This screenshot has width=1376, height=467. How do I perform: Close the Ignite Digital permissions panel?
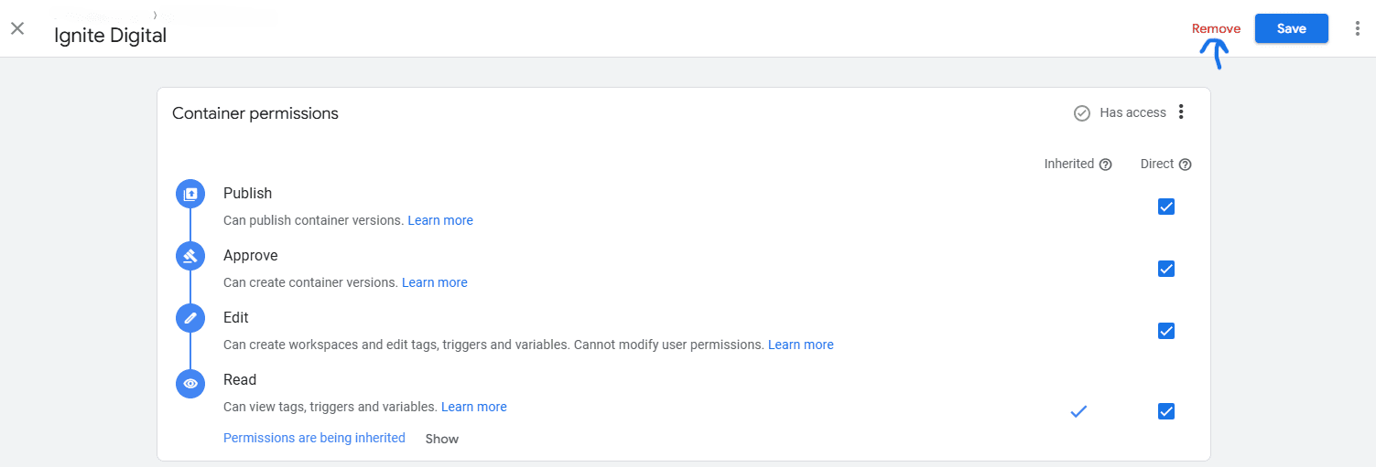click(17, 28)
